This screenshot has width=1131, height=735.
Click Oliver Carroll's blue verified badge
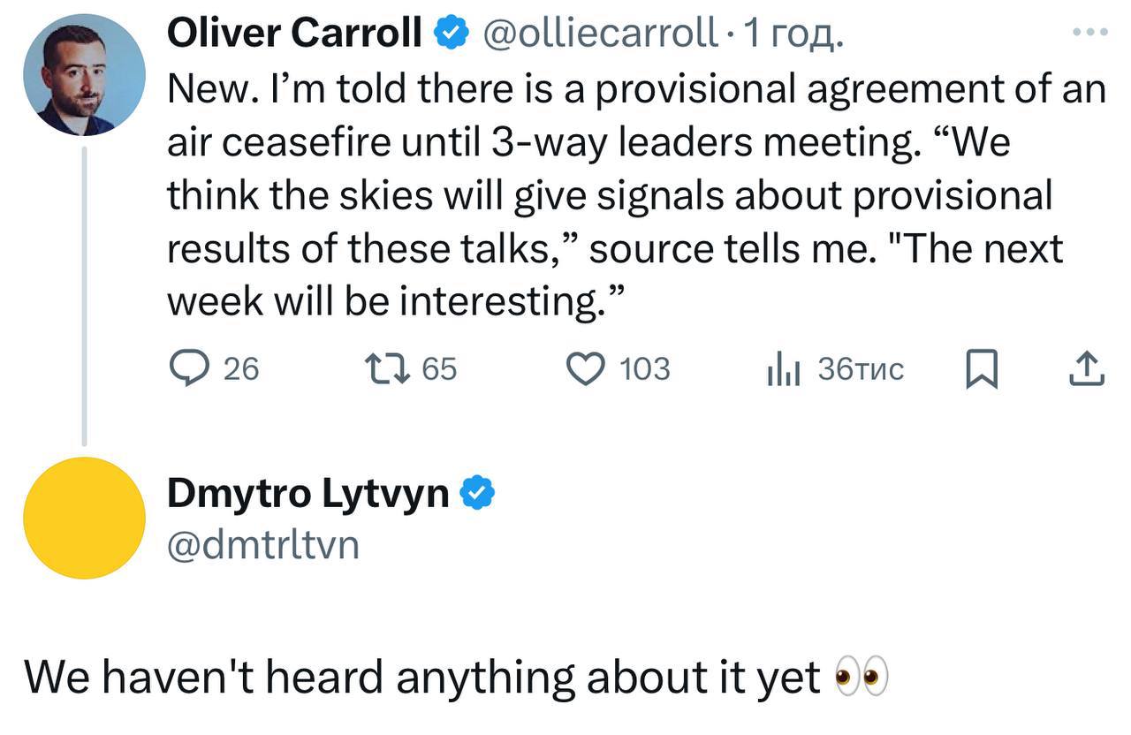451,34
